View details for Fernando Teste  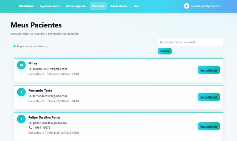click(x=209, y=97)
